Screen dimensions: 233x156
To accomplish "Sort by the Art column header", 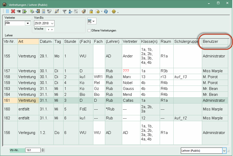I will [x=28, y=41].
